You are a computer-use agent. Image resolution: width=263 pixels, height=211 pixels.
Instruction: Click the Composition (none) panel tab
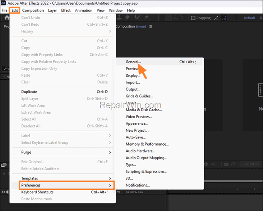[x=131, y=27]
